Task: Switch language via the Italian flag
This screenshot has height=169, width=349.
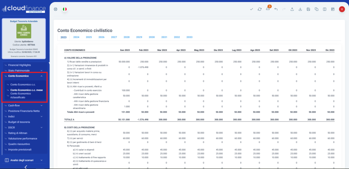Action: click(64, 9)
